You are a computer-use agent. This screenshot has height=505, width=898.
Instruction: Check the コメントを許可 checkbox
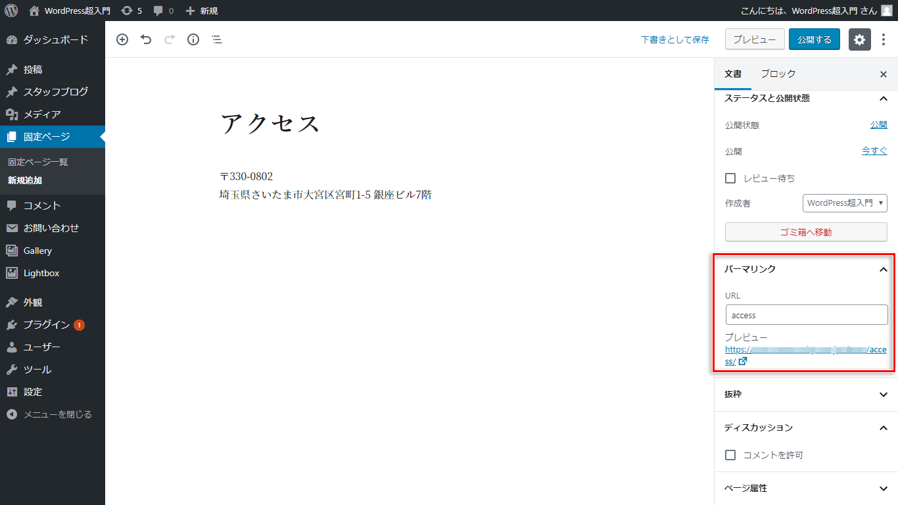point(730,455)
